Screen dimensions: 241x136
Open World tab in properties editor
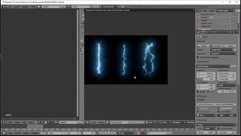pos(212,32)
